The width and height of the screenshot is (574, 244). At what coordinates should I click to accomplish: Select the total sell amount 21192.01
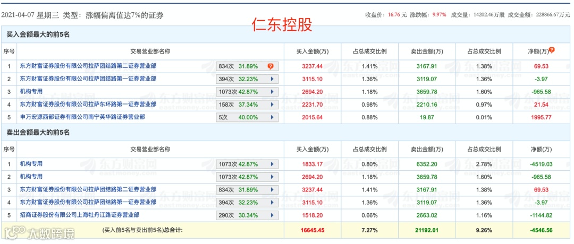pos(426,230)
